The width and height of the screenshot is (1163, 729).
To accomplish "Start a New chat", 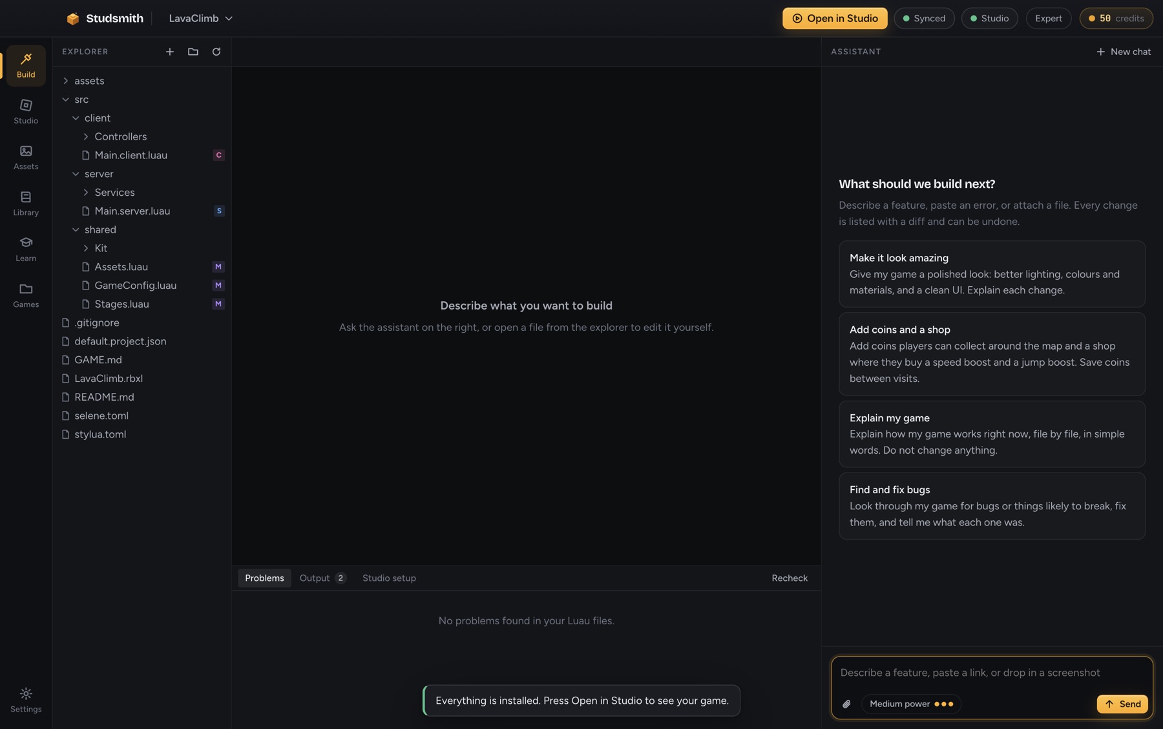I will click(x=1124, y=52).
